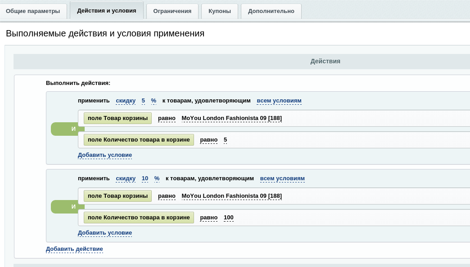Select the поле Товар корзины field in the second action
The image size is (470, 267).
coord(117,196)
